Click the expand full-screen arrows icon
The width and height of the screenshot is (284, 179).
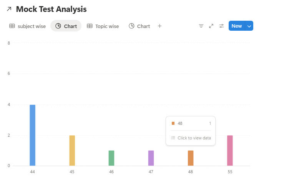click(x=211, y=26)
